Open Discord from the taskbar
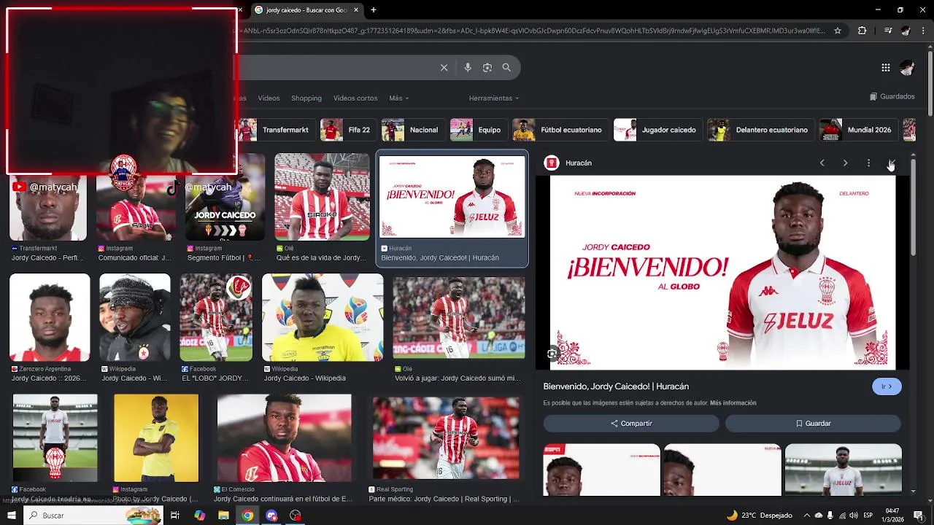The height and width of the screenshot is (525, 934). (271, 516)
